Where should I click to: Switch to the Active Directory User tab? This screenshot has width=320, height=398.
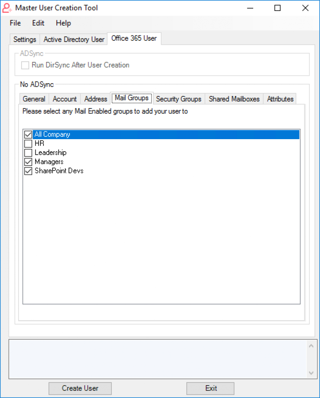(x=74, y=39)
